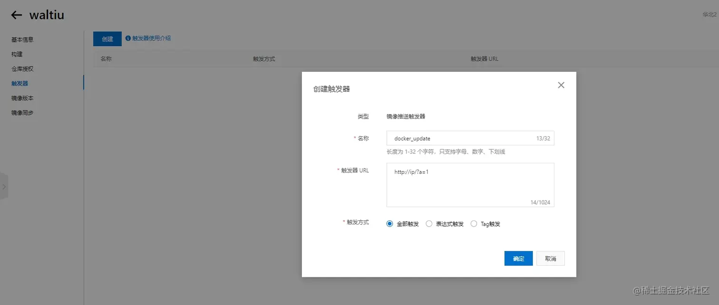
Task: Open the 触发器使用介绍 link
Action: coord(151,38)
